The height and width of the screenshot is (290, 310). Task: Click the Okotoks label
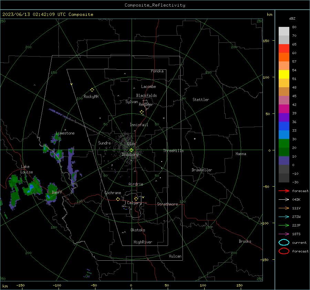(x=138, y=230)
